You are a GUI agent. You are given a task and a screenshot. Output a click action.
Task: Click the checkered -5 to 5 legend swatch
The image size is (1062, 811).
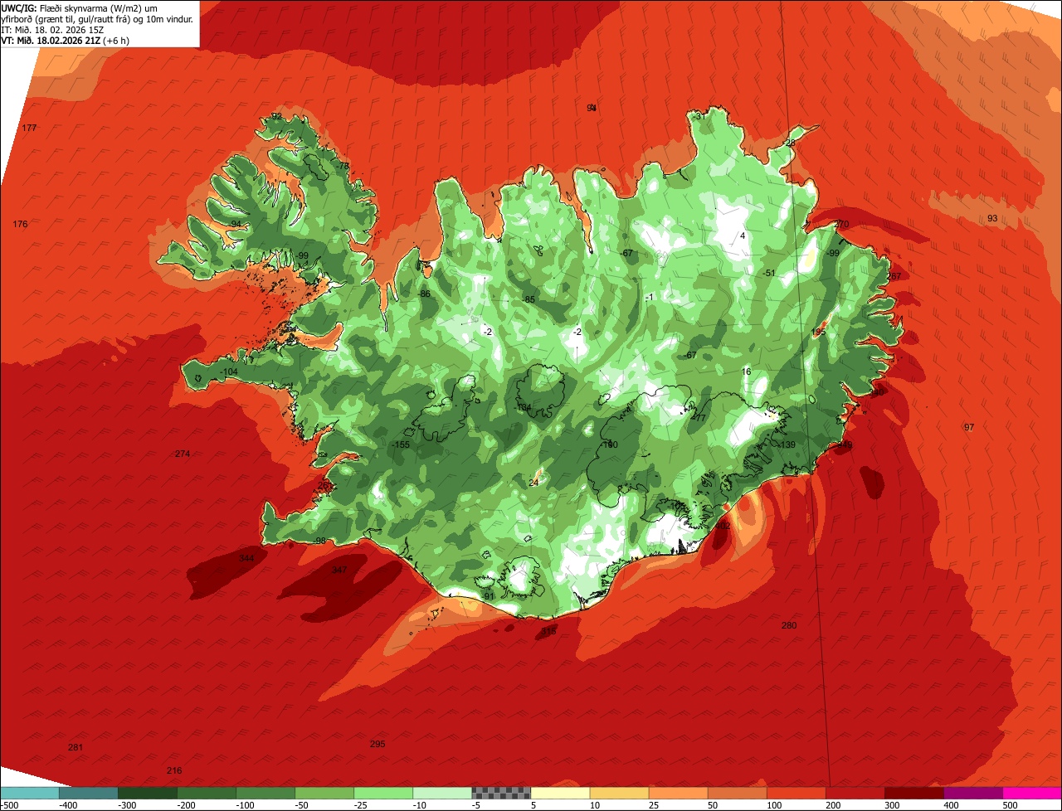click(501, 793)
